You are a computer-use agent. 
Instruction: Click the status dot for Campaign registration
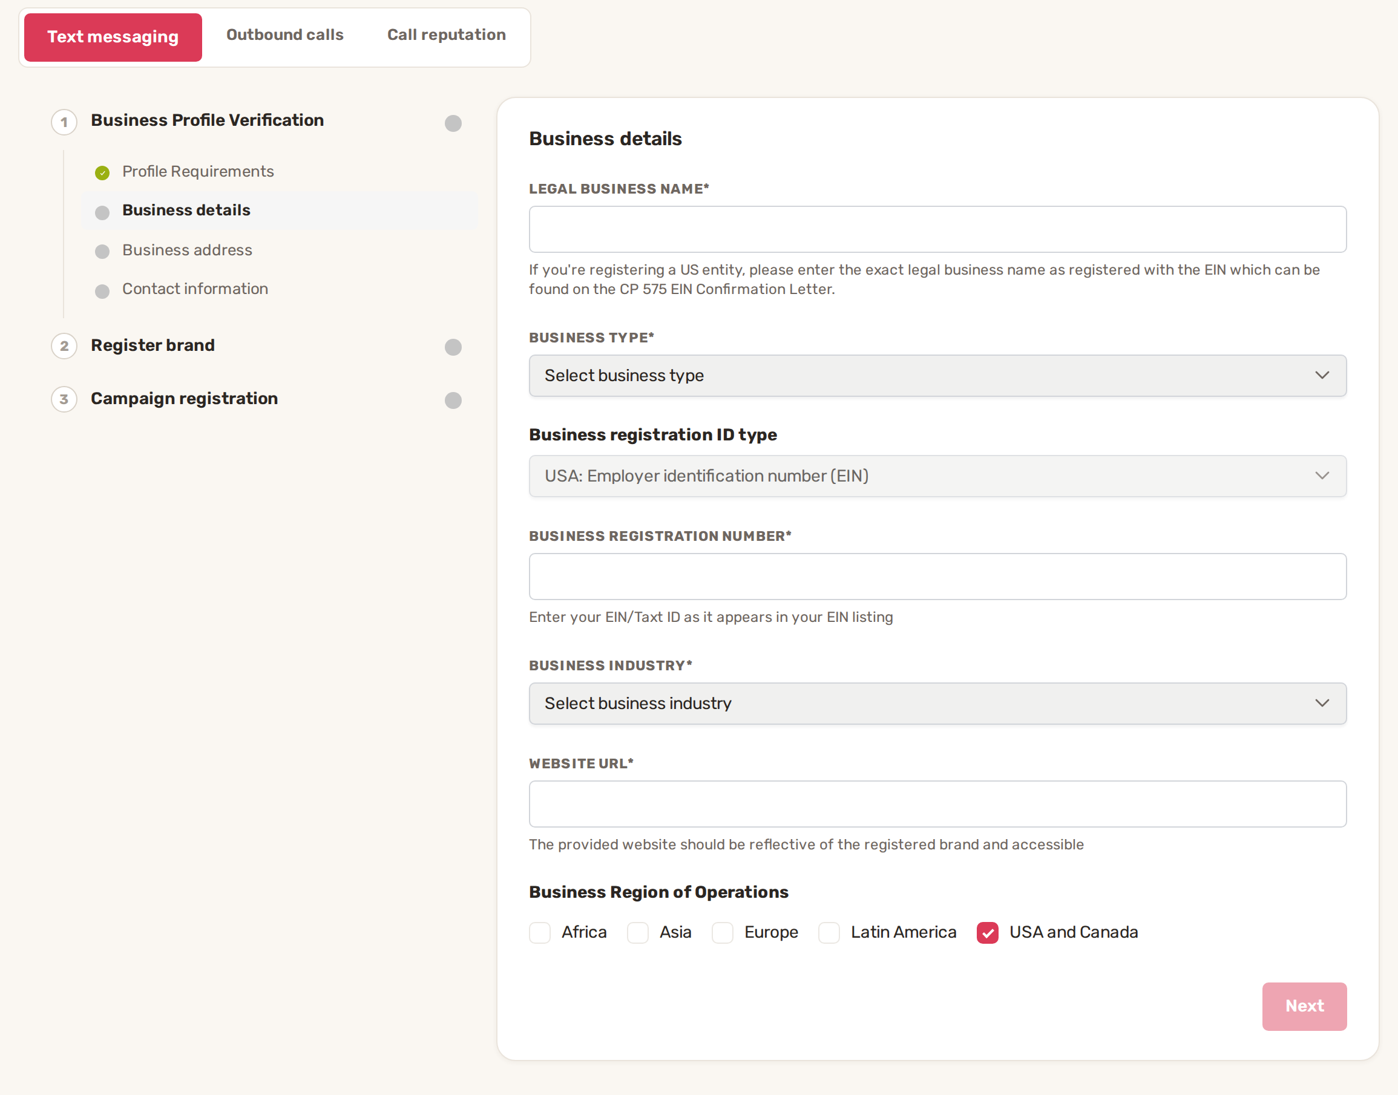click(453, 400)
